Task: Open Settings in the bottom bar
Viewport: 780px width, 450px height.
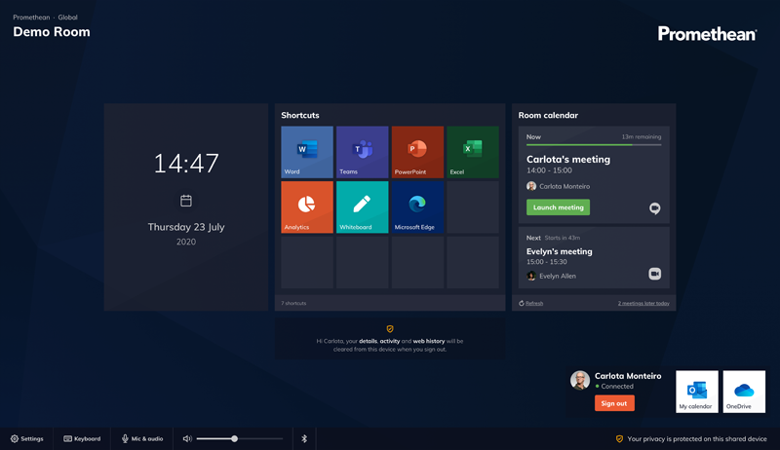Action: pyautogui.click(x=27, y=438)
